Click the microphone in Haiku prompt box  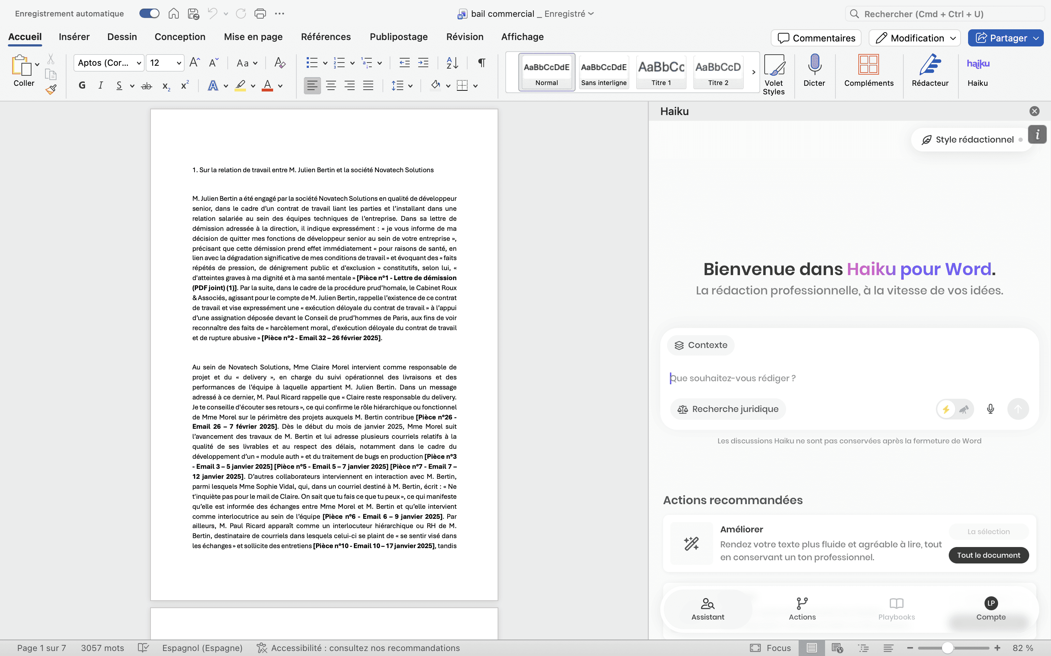coord(990,409)
